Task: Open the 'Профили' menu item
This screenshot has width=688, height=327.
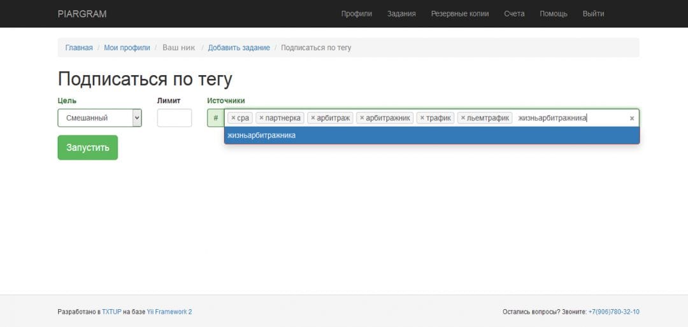Action: (356, 13)
